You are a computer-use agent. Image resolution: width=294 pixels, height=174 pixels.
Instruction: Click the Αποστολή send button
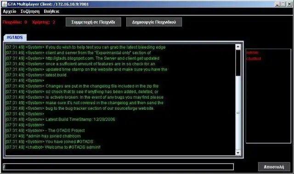(x=274, y=167)
